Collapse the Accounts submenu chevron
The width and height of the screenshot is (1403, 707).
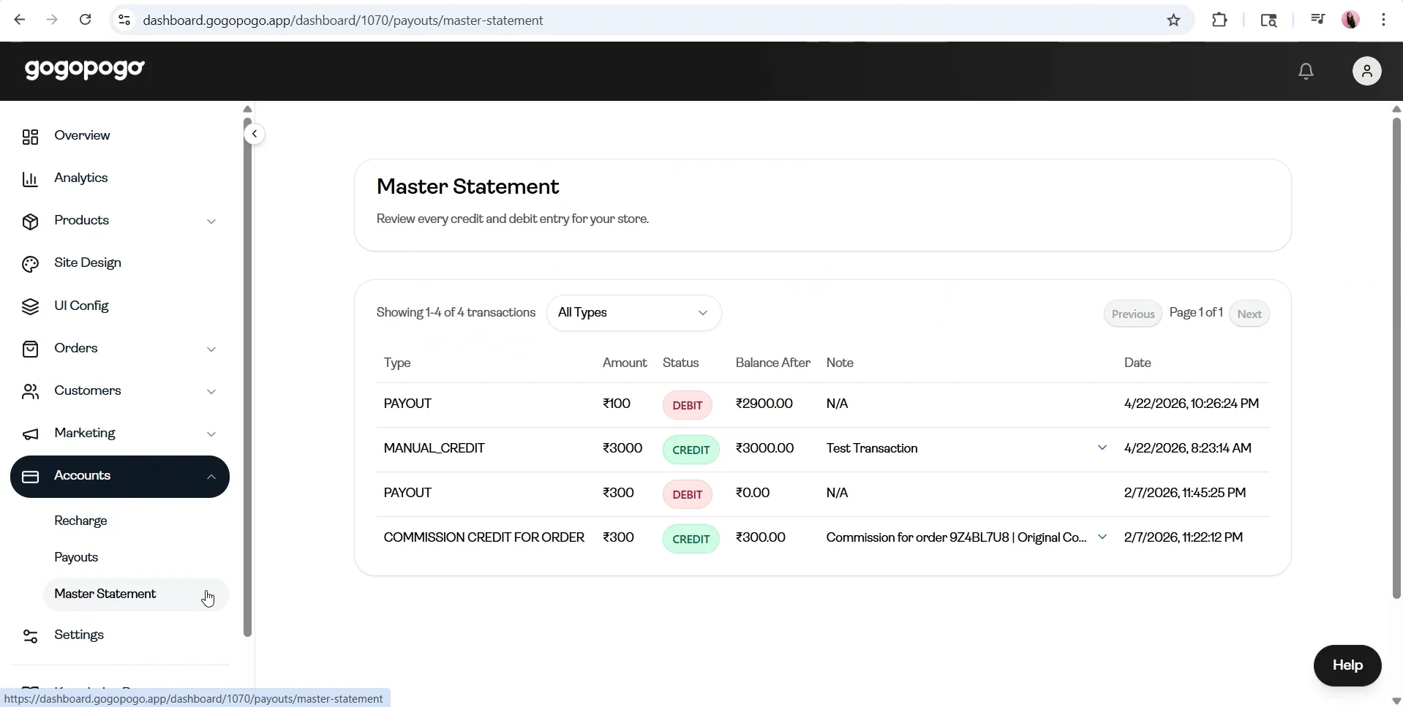click(x=211, y=477)
